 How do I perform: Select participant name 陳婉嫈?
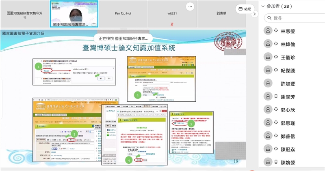point(288,162)
